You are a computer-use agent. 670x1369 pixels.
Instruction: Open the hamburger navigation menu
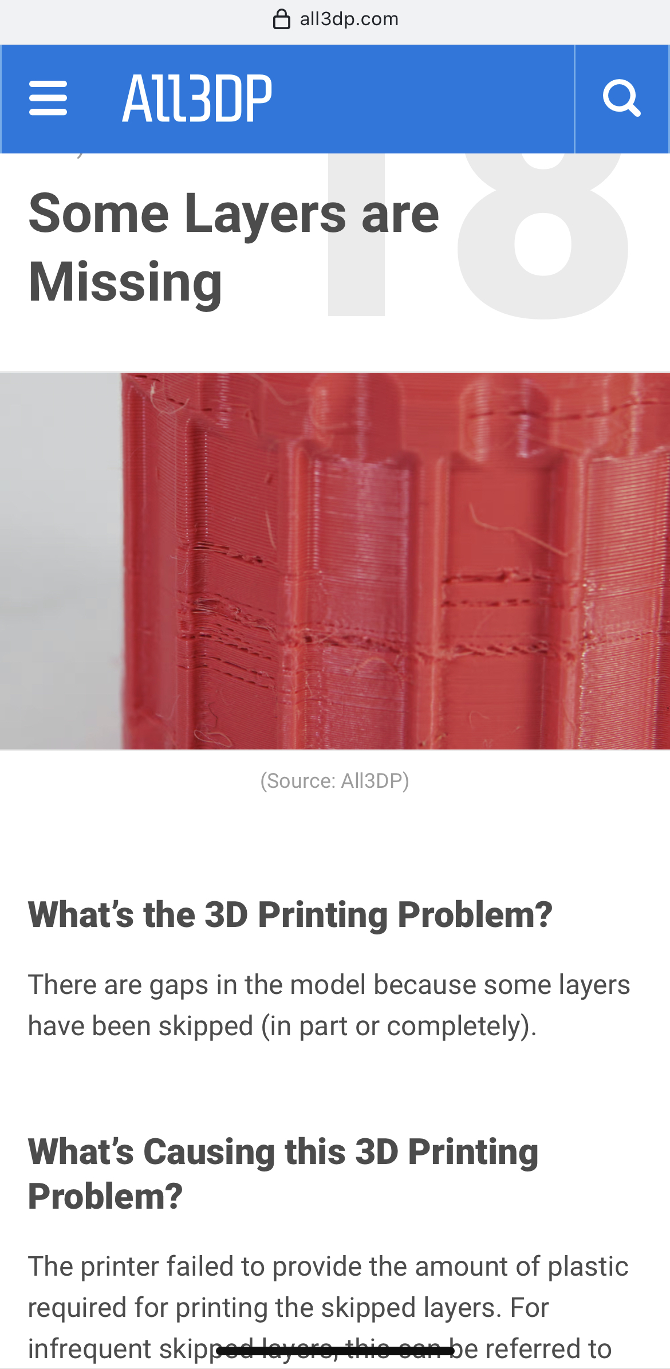click(x=48, y=98)
